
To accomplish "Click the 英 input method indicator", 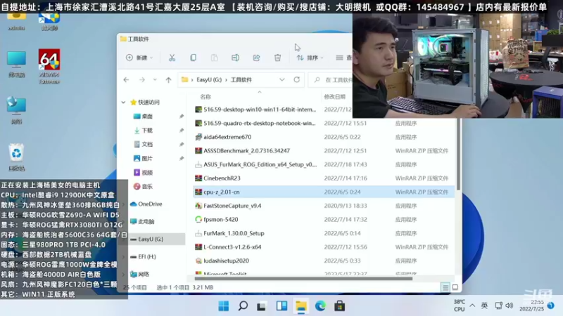I will 484,305.
